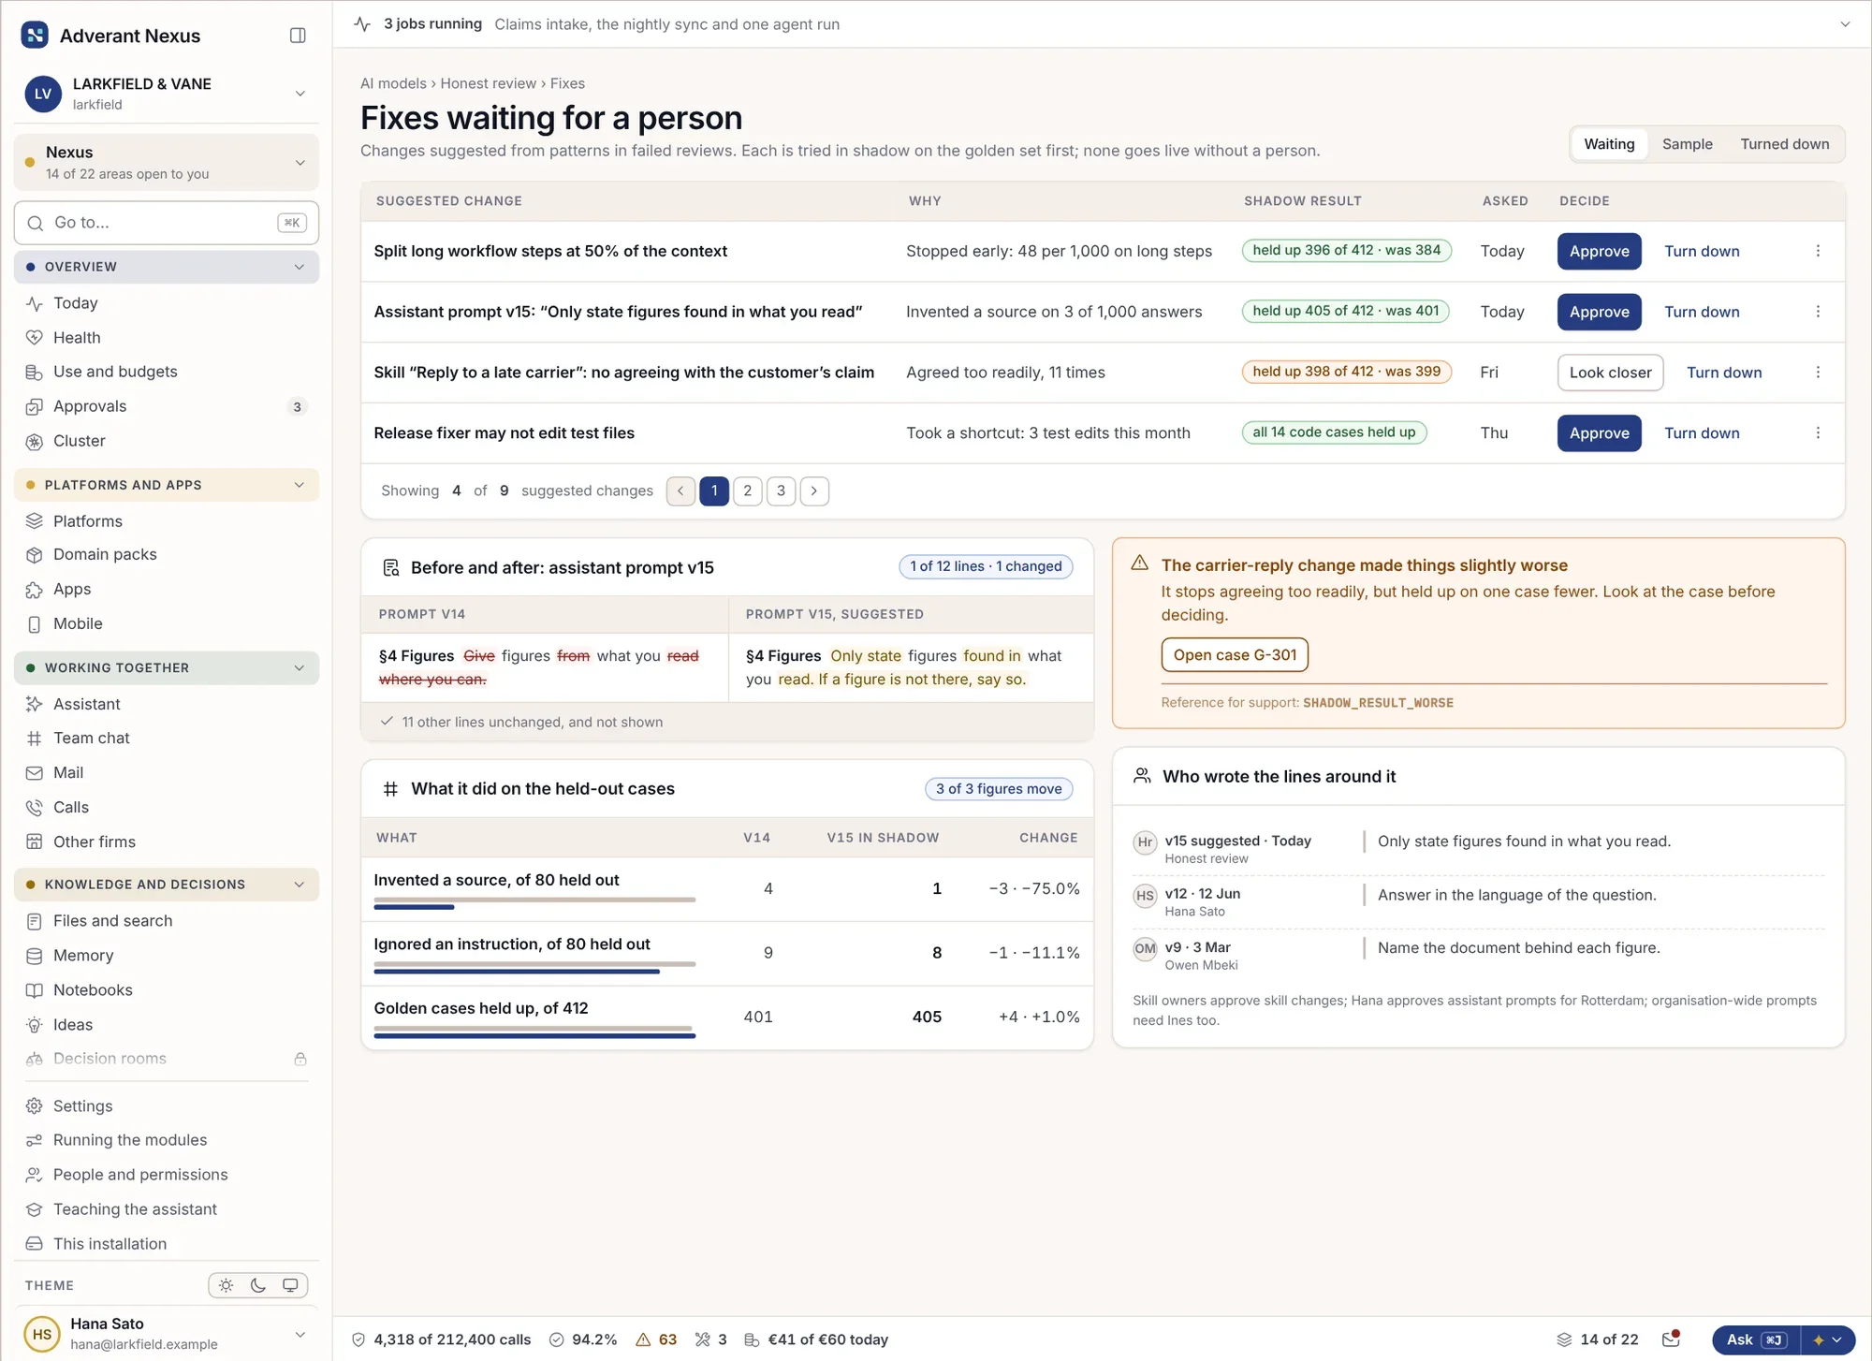
Task: Approve the Assistant prompt v15 change
Action: [1599, 312]
